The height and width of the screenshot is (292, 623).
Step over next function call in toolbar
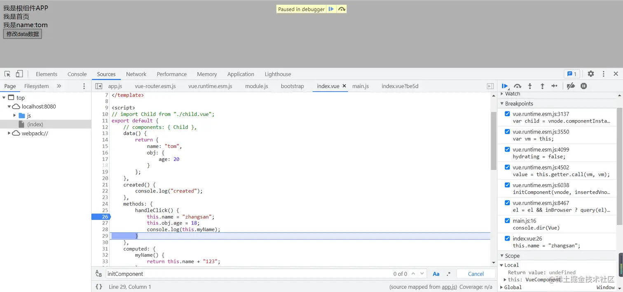click(x=518, y=86)
